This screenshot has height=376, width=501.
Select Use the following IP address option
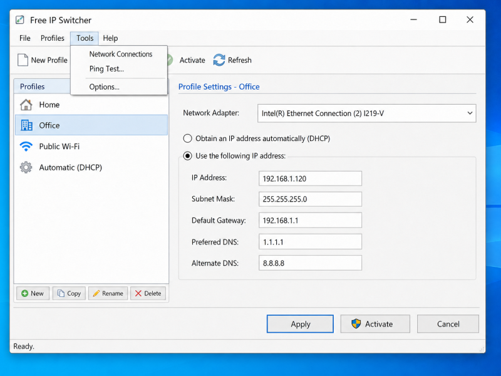coord(187,156)
